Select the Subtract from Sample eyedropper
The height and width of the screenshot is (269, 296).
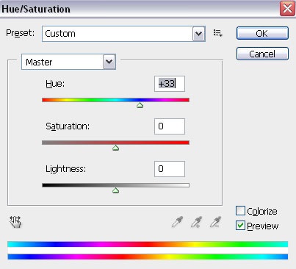(216, 222)
